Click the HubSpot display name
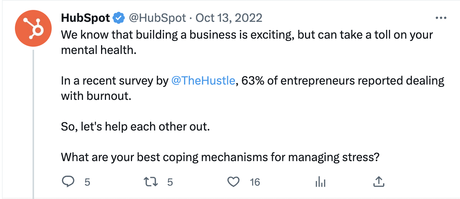The image size is (460, 199). (85, 18)
